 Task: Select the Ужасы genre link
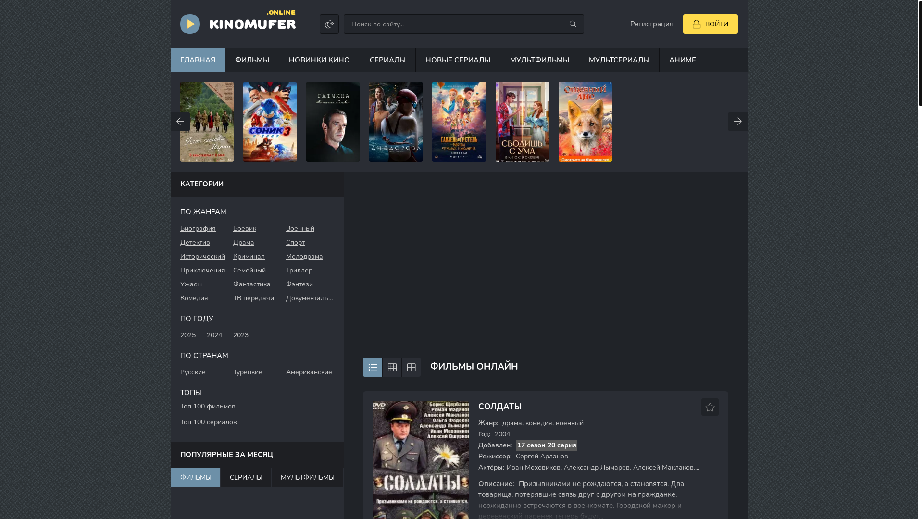click(x=191, y=284)
